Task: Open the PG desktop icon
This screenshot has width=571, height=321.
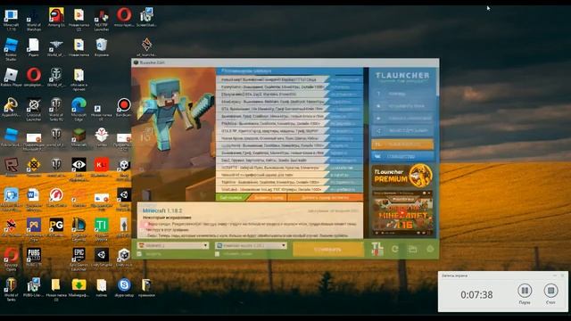Action: (56, 227)
